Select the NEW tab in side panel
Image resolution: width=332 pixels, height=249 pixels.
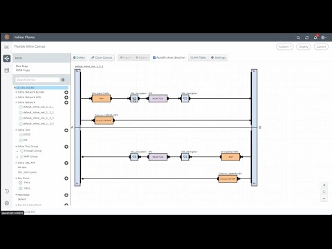pos(41,58)
